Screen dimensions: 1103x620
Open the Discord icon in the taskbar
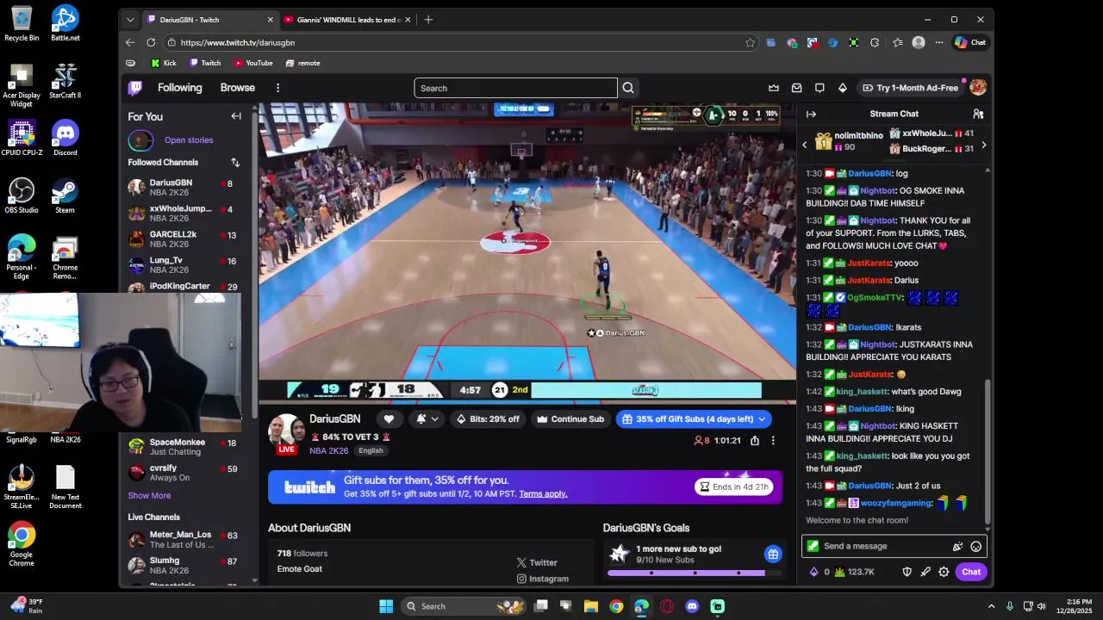pos(692,606)
